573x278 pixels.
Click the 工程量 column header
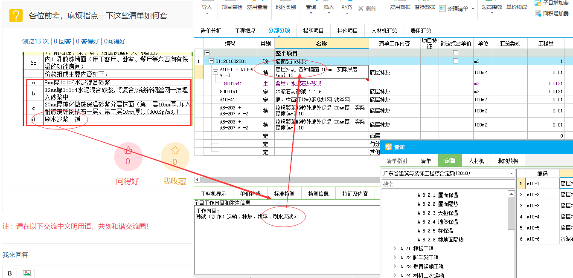[546, 43]
